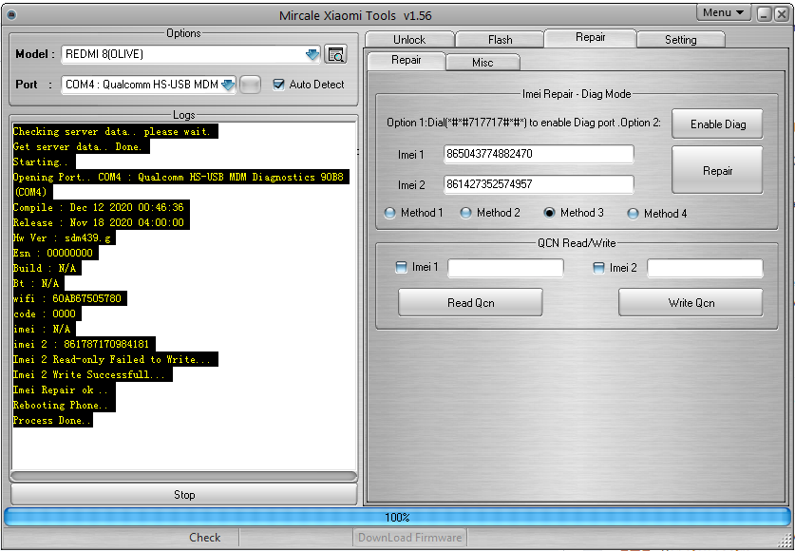Click the DownLoad Firmware button
The height and width of the screenshot is (551, 795).
pyautogui.click(x=409, y=538)
